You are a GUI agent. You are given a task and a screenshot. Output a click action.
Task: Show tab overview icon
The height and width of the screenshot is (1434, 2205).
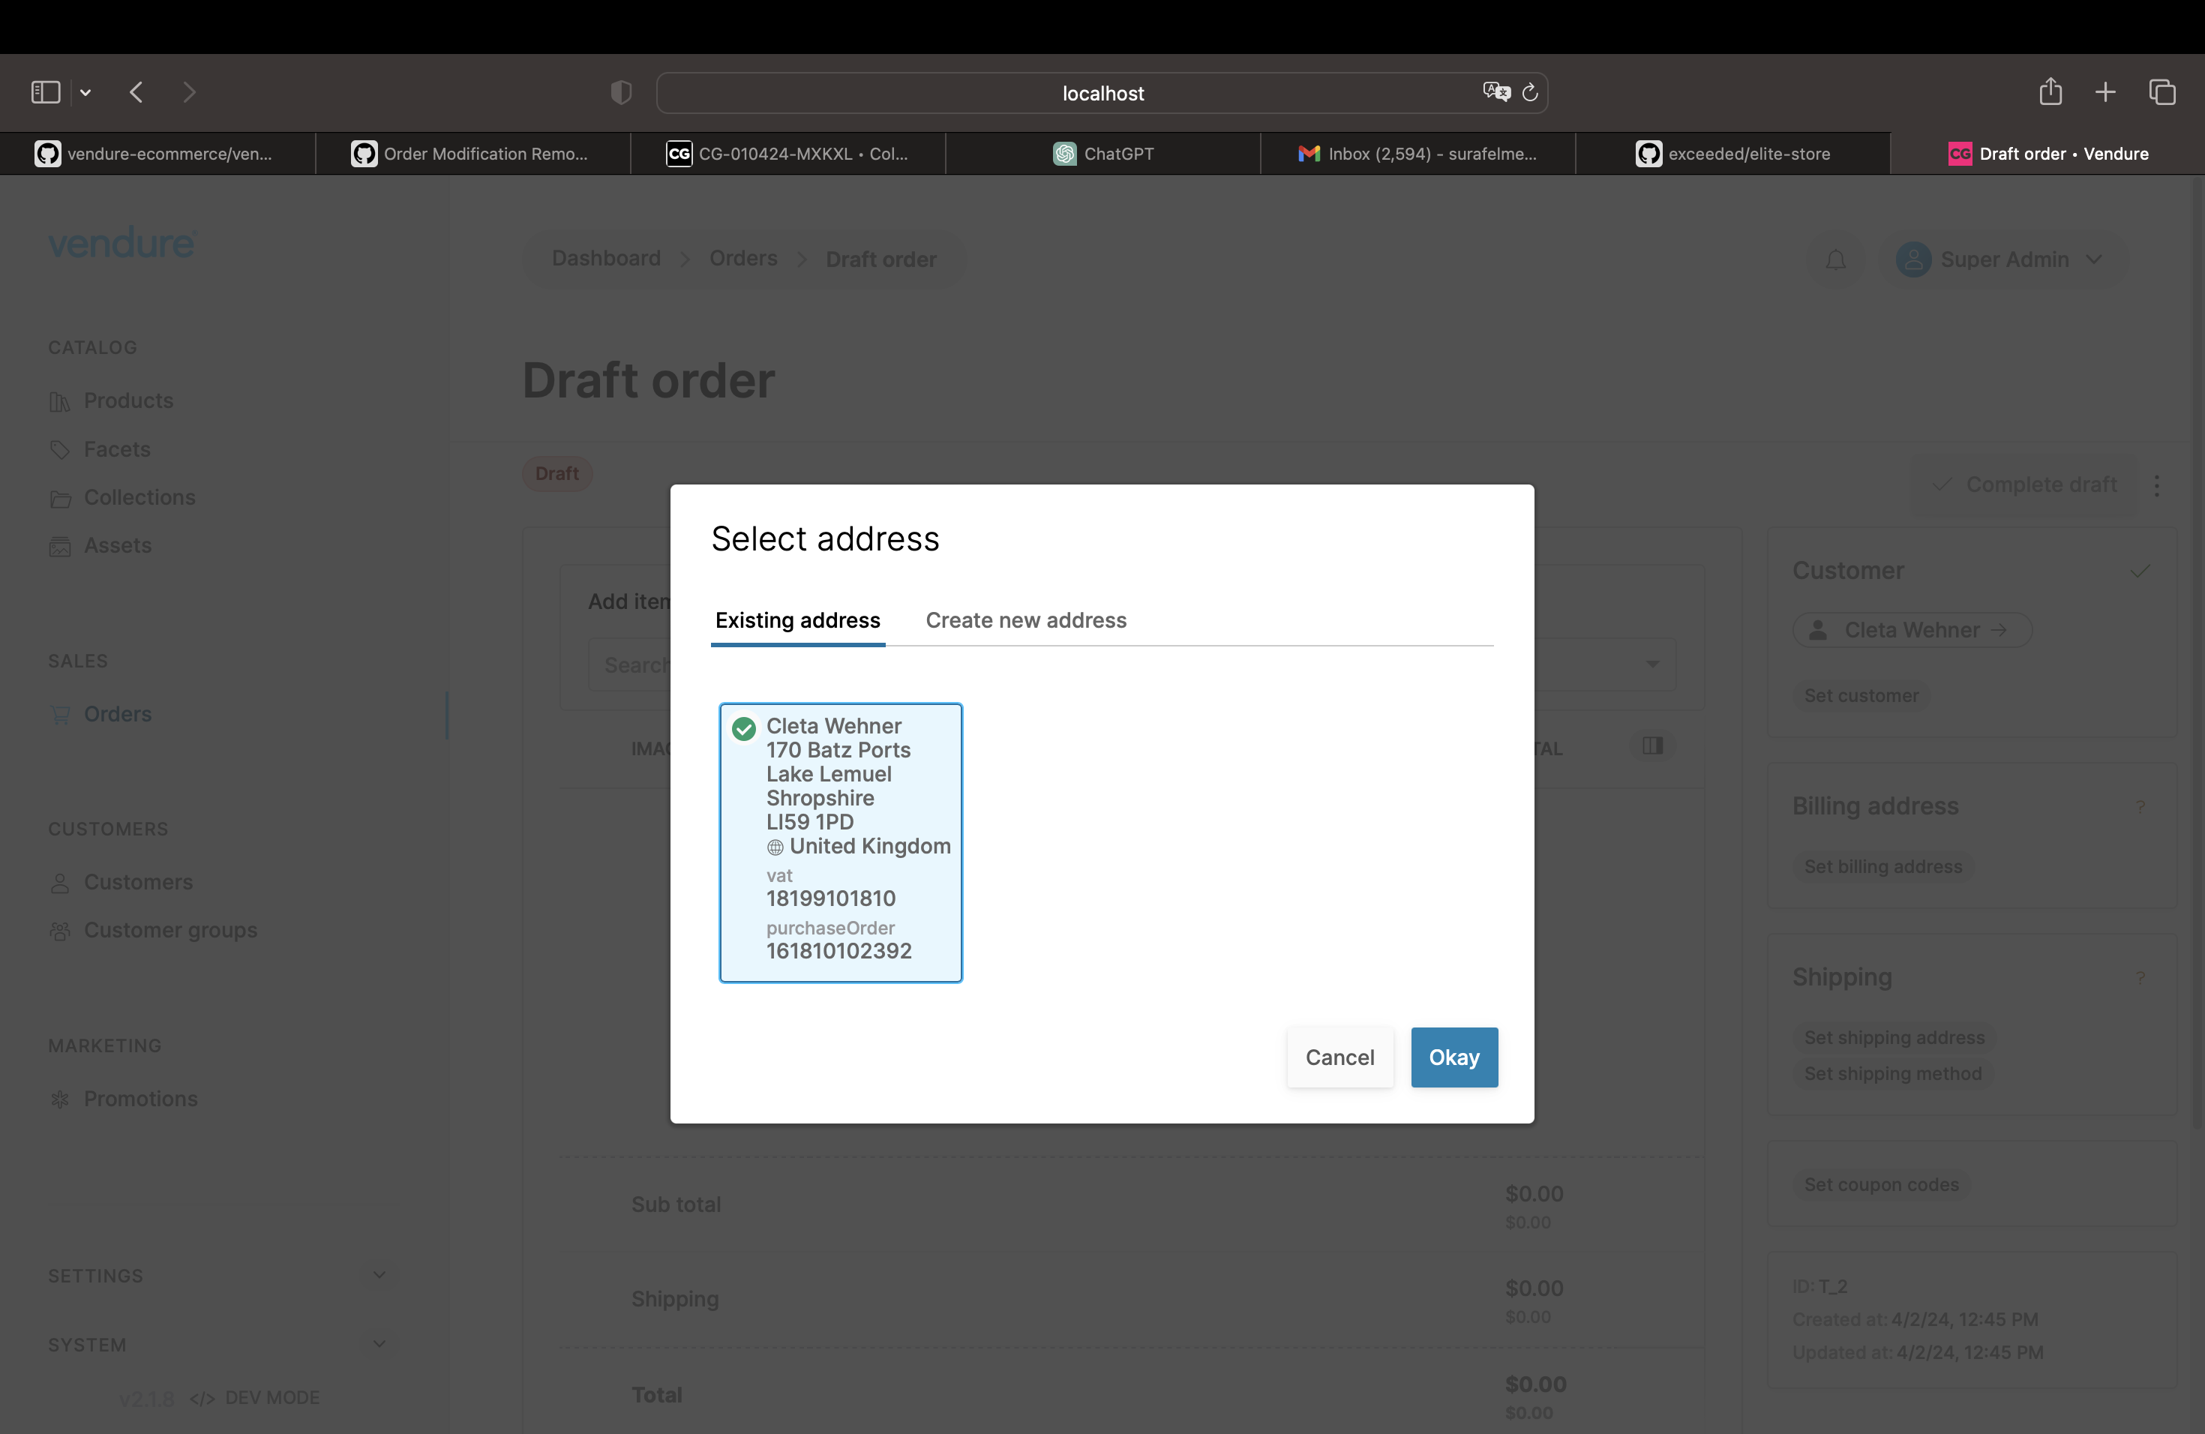coord(2162,93)
